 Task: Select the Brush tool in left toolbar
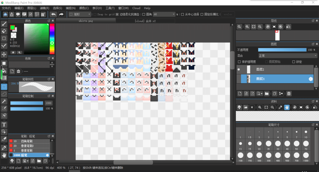point(4,24)
